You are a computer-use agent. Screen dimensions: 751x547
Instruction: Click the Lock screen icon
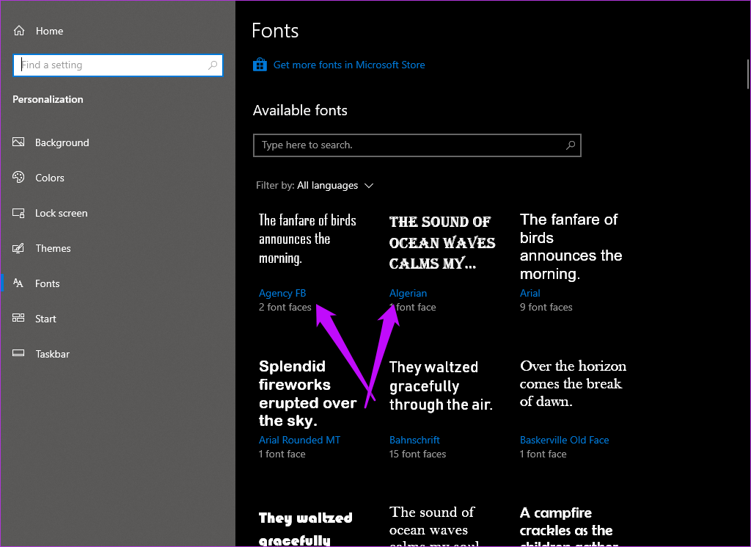tap(19, 213)
